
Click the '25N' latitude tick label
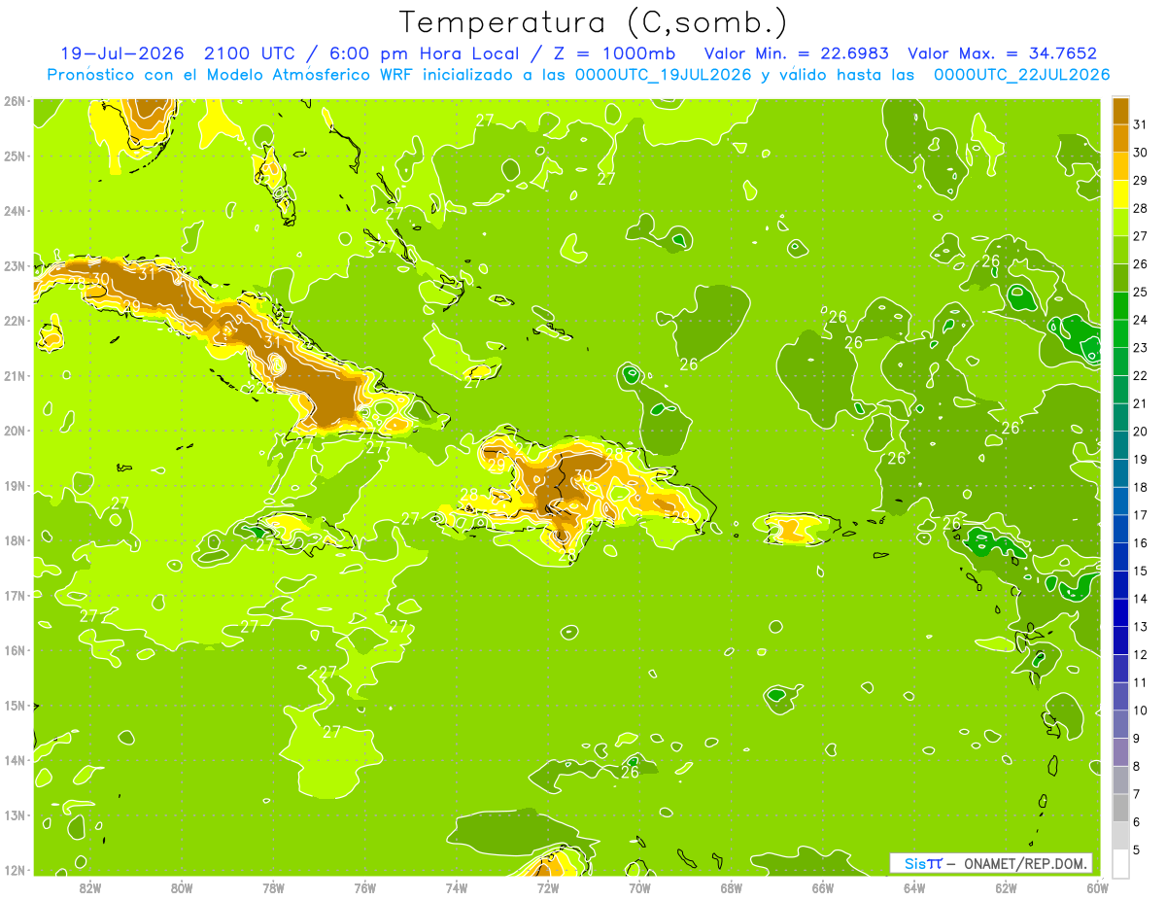(x=15, y=156)
